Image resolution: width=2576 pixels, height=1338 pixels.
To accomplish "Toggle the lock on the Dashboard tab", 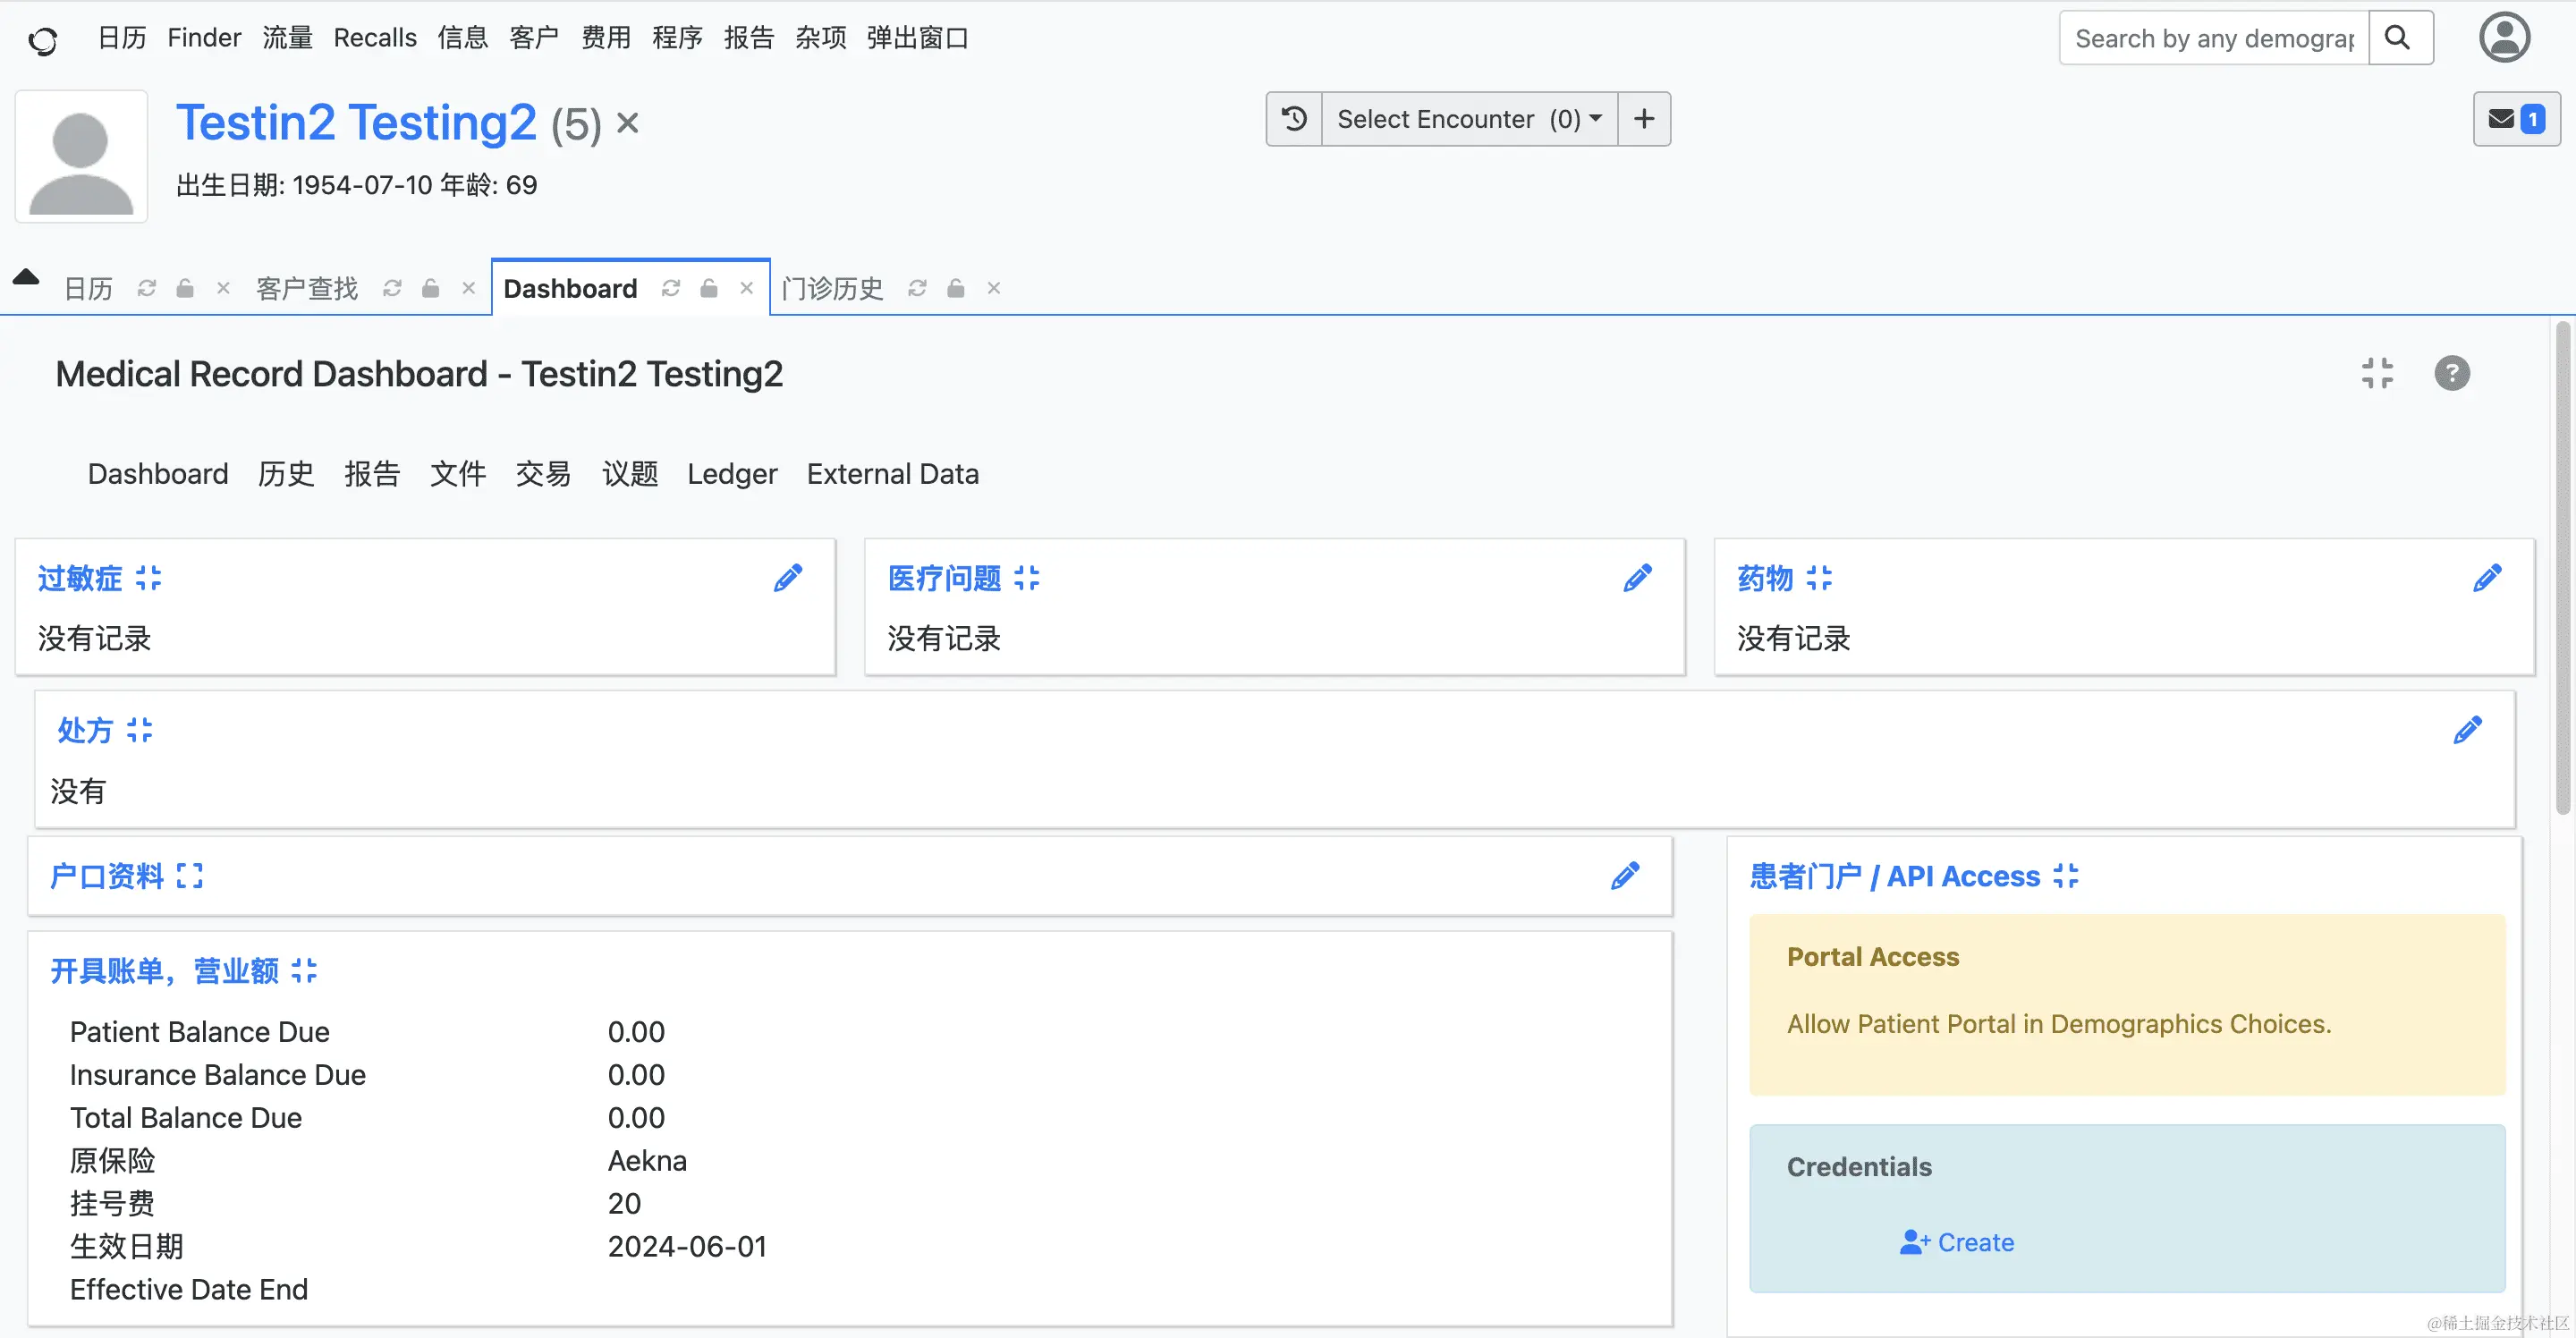I will click(709, 288).
